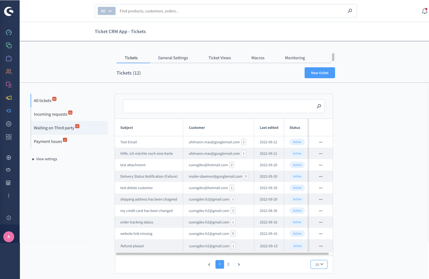
Task: Open actions menu for order tracking status ticket
Action: click(x=321, y=222)
